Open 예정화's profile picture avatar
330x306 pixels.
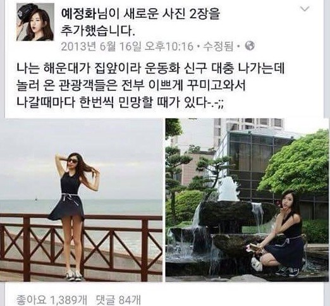click(35, 22)
